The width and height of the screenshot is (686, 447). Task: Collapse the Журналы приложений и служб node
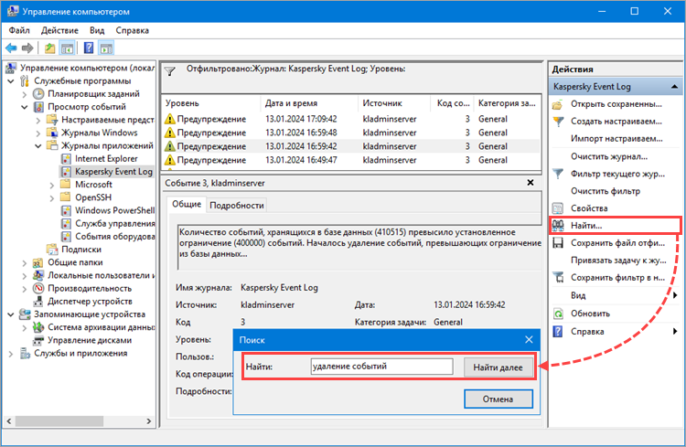(38, 146)
